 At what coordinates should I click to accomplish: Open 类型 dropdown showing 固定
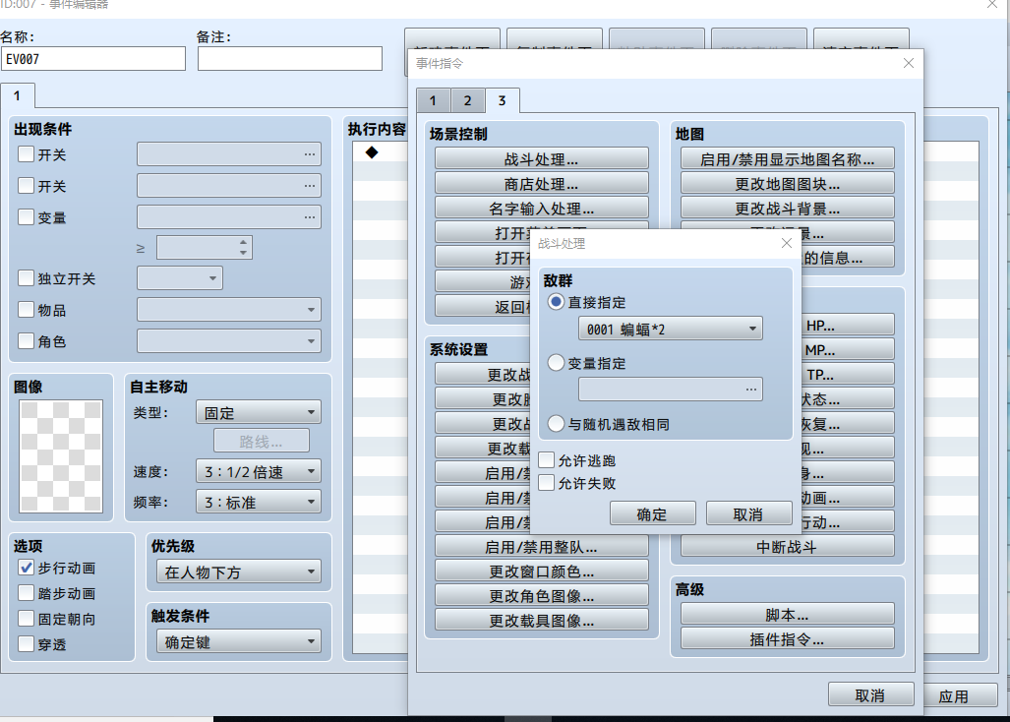pos(259,412)
